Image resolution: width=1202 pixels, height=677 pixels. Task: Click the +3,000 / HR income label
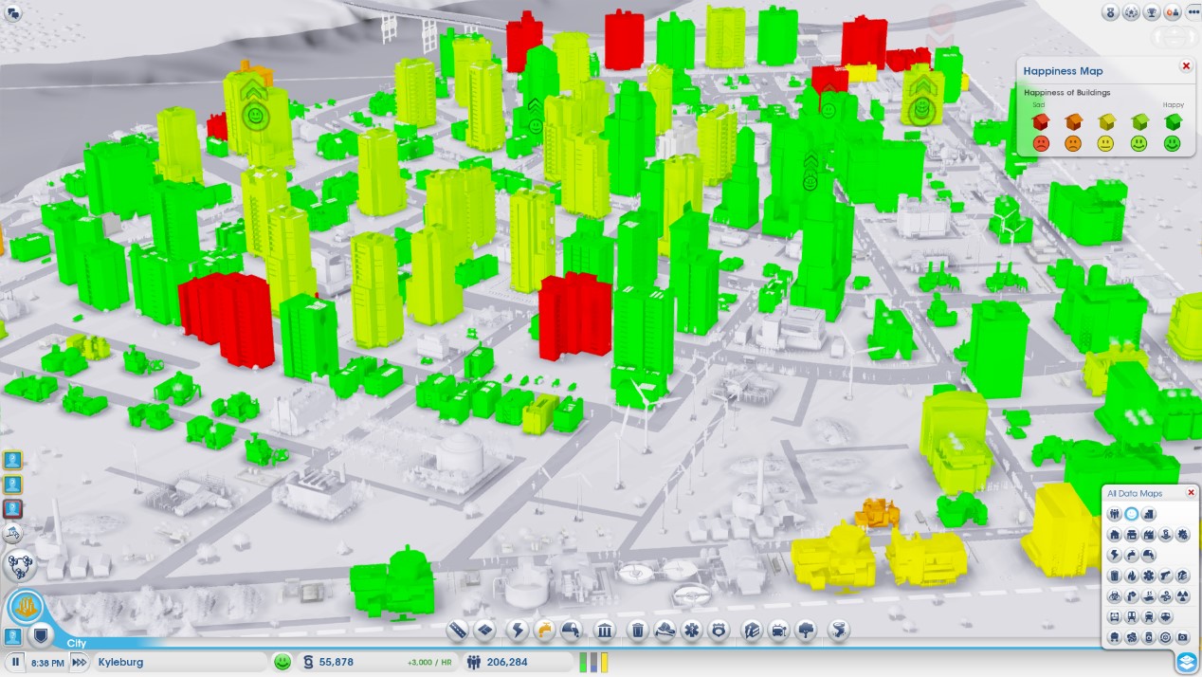click(x=428, y=663)
